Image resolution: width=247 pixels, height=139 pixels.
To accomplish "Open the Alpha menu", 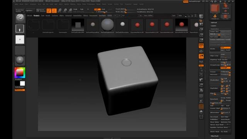I will [x=16, y=4].
